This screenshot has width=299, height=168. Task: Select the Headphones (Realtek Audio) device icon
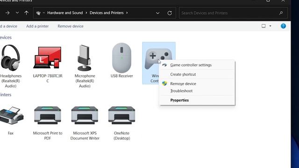tap(10, 58)
